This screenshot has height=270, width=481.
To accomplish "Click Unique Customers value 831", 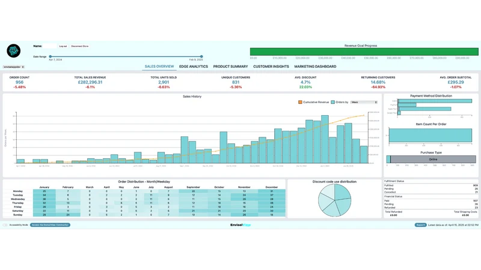I will click(236, 82).
